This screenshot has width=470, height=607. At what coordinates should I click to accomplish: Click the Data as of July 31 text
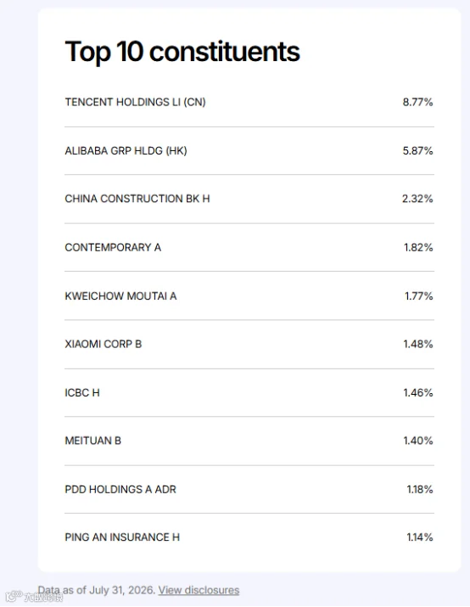(x=97, y=590)
